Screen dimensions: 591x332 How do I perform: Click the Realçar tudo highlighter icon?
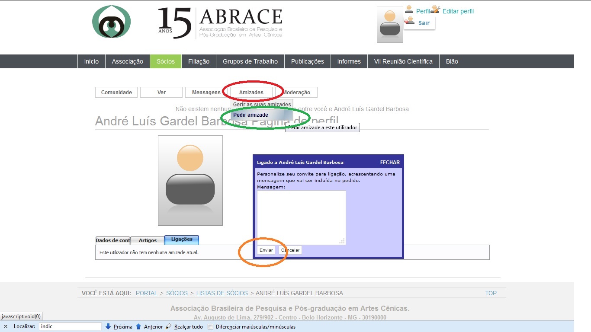tap(169, 327)
